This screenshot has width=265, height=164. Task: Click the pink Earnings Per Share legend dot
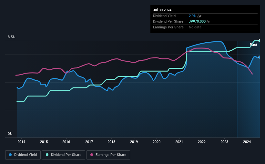pyautogui.click(x=92, y=155)
